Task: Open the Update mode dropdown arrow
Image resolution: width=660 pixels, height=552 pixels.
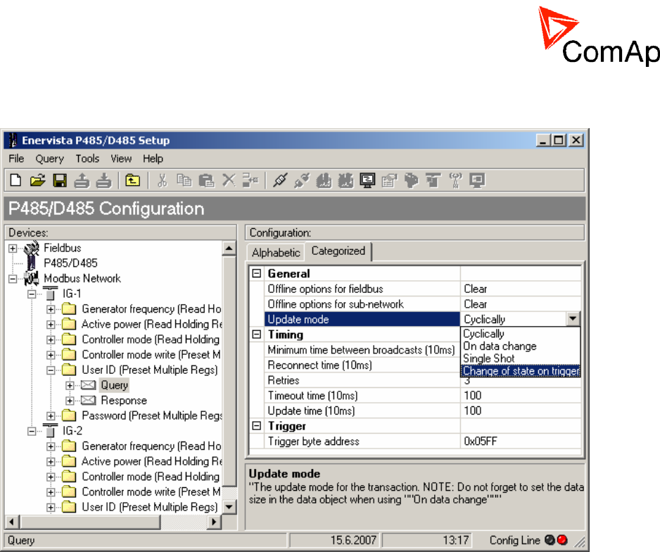Action: [573, 319]
